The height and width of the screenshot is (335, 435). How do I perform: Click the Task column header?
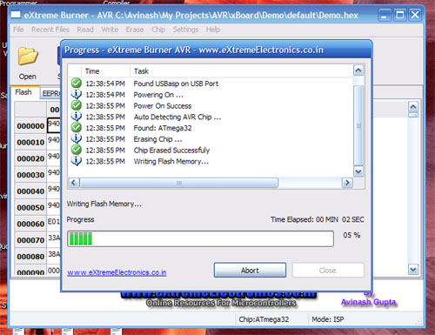(242, 71)
